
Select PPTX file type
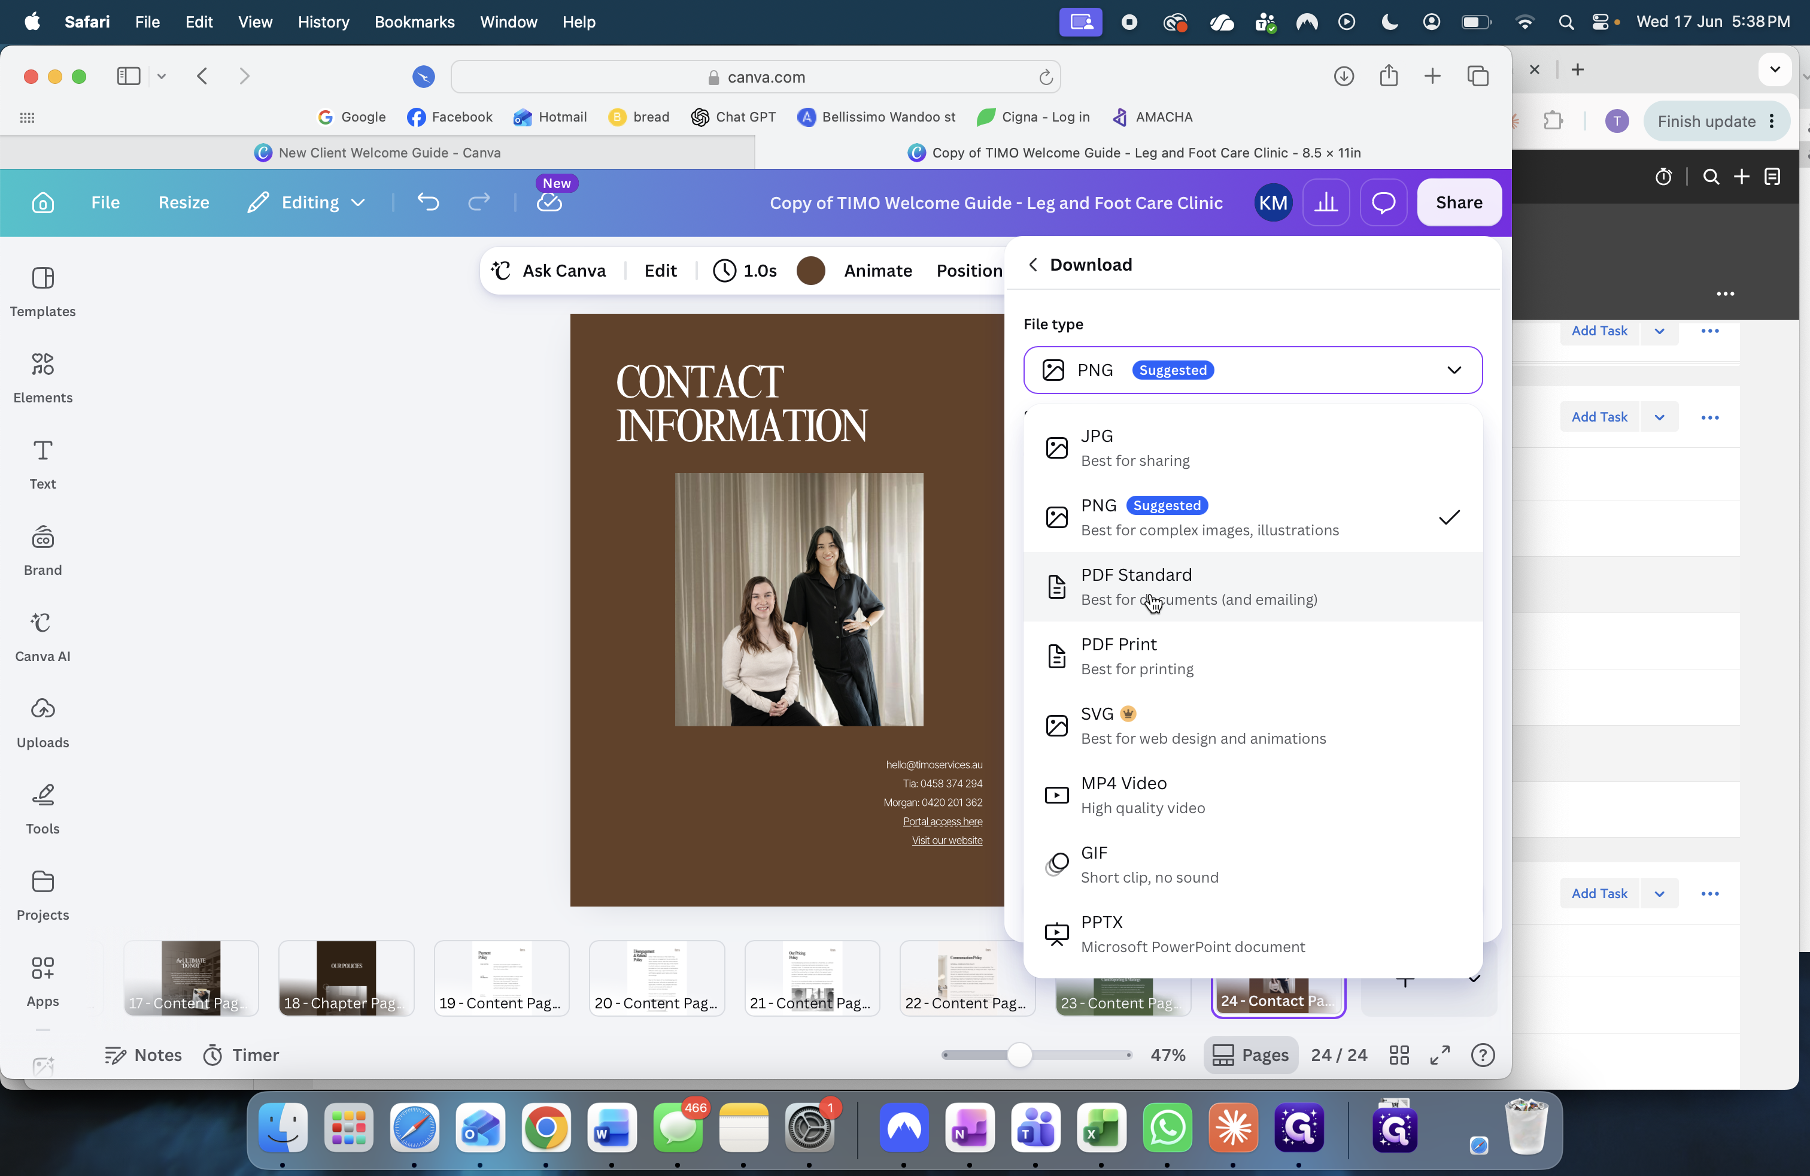(1253, 933)
